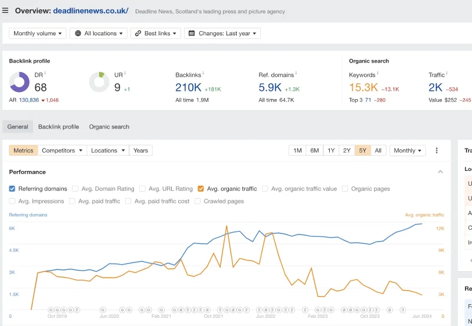Screen dimensions: 472x326
Task: Click the marker labeled 3 nearest Jun 2024
Action: (x=403, y=309)
